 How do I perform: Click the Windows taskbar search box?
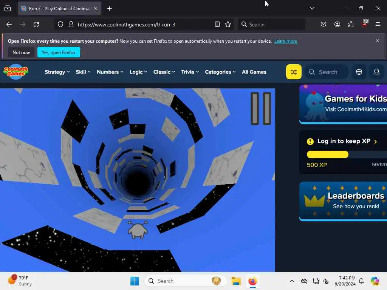pos(185,281)
